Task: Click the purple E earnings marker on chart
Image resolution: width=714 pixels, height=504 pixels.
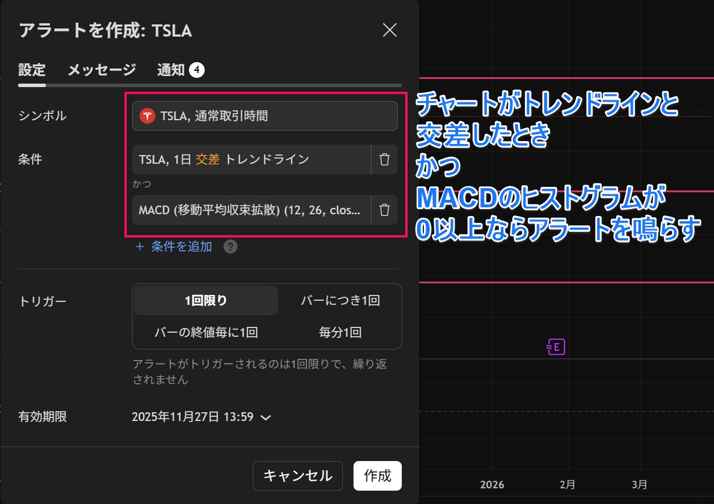Action: (555, 346)
